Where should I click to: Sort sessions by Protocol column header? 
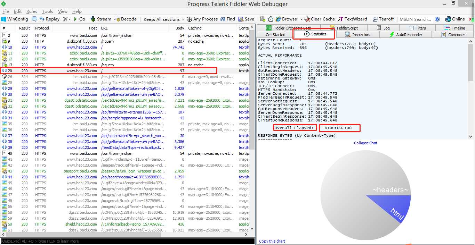[42, 28]
